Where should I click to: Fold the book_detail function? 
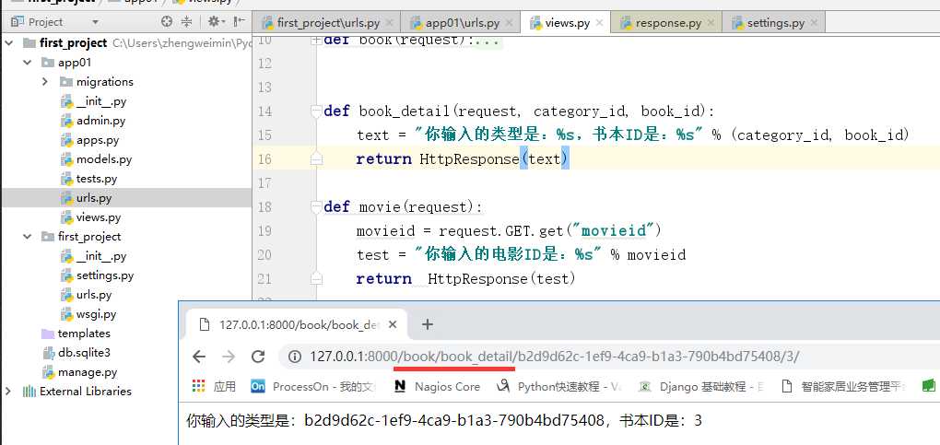coord(316,111)
